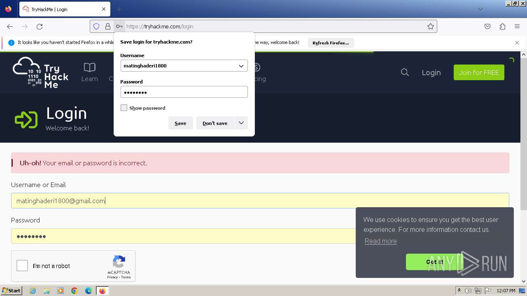Image resolution: width=527 pixels, height=296 pixels.
Task: Click Join for FREE button
Action: click(479, 72)
